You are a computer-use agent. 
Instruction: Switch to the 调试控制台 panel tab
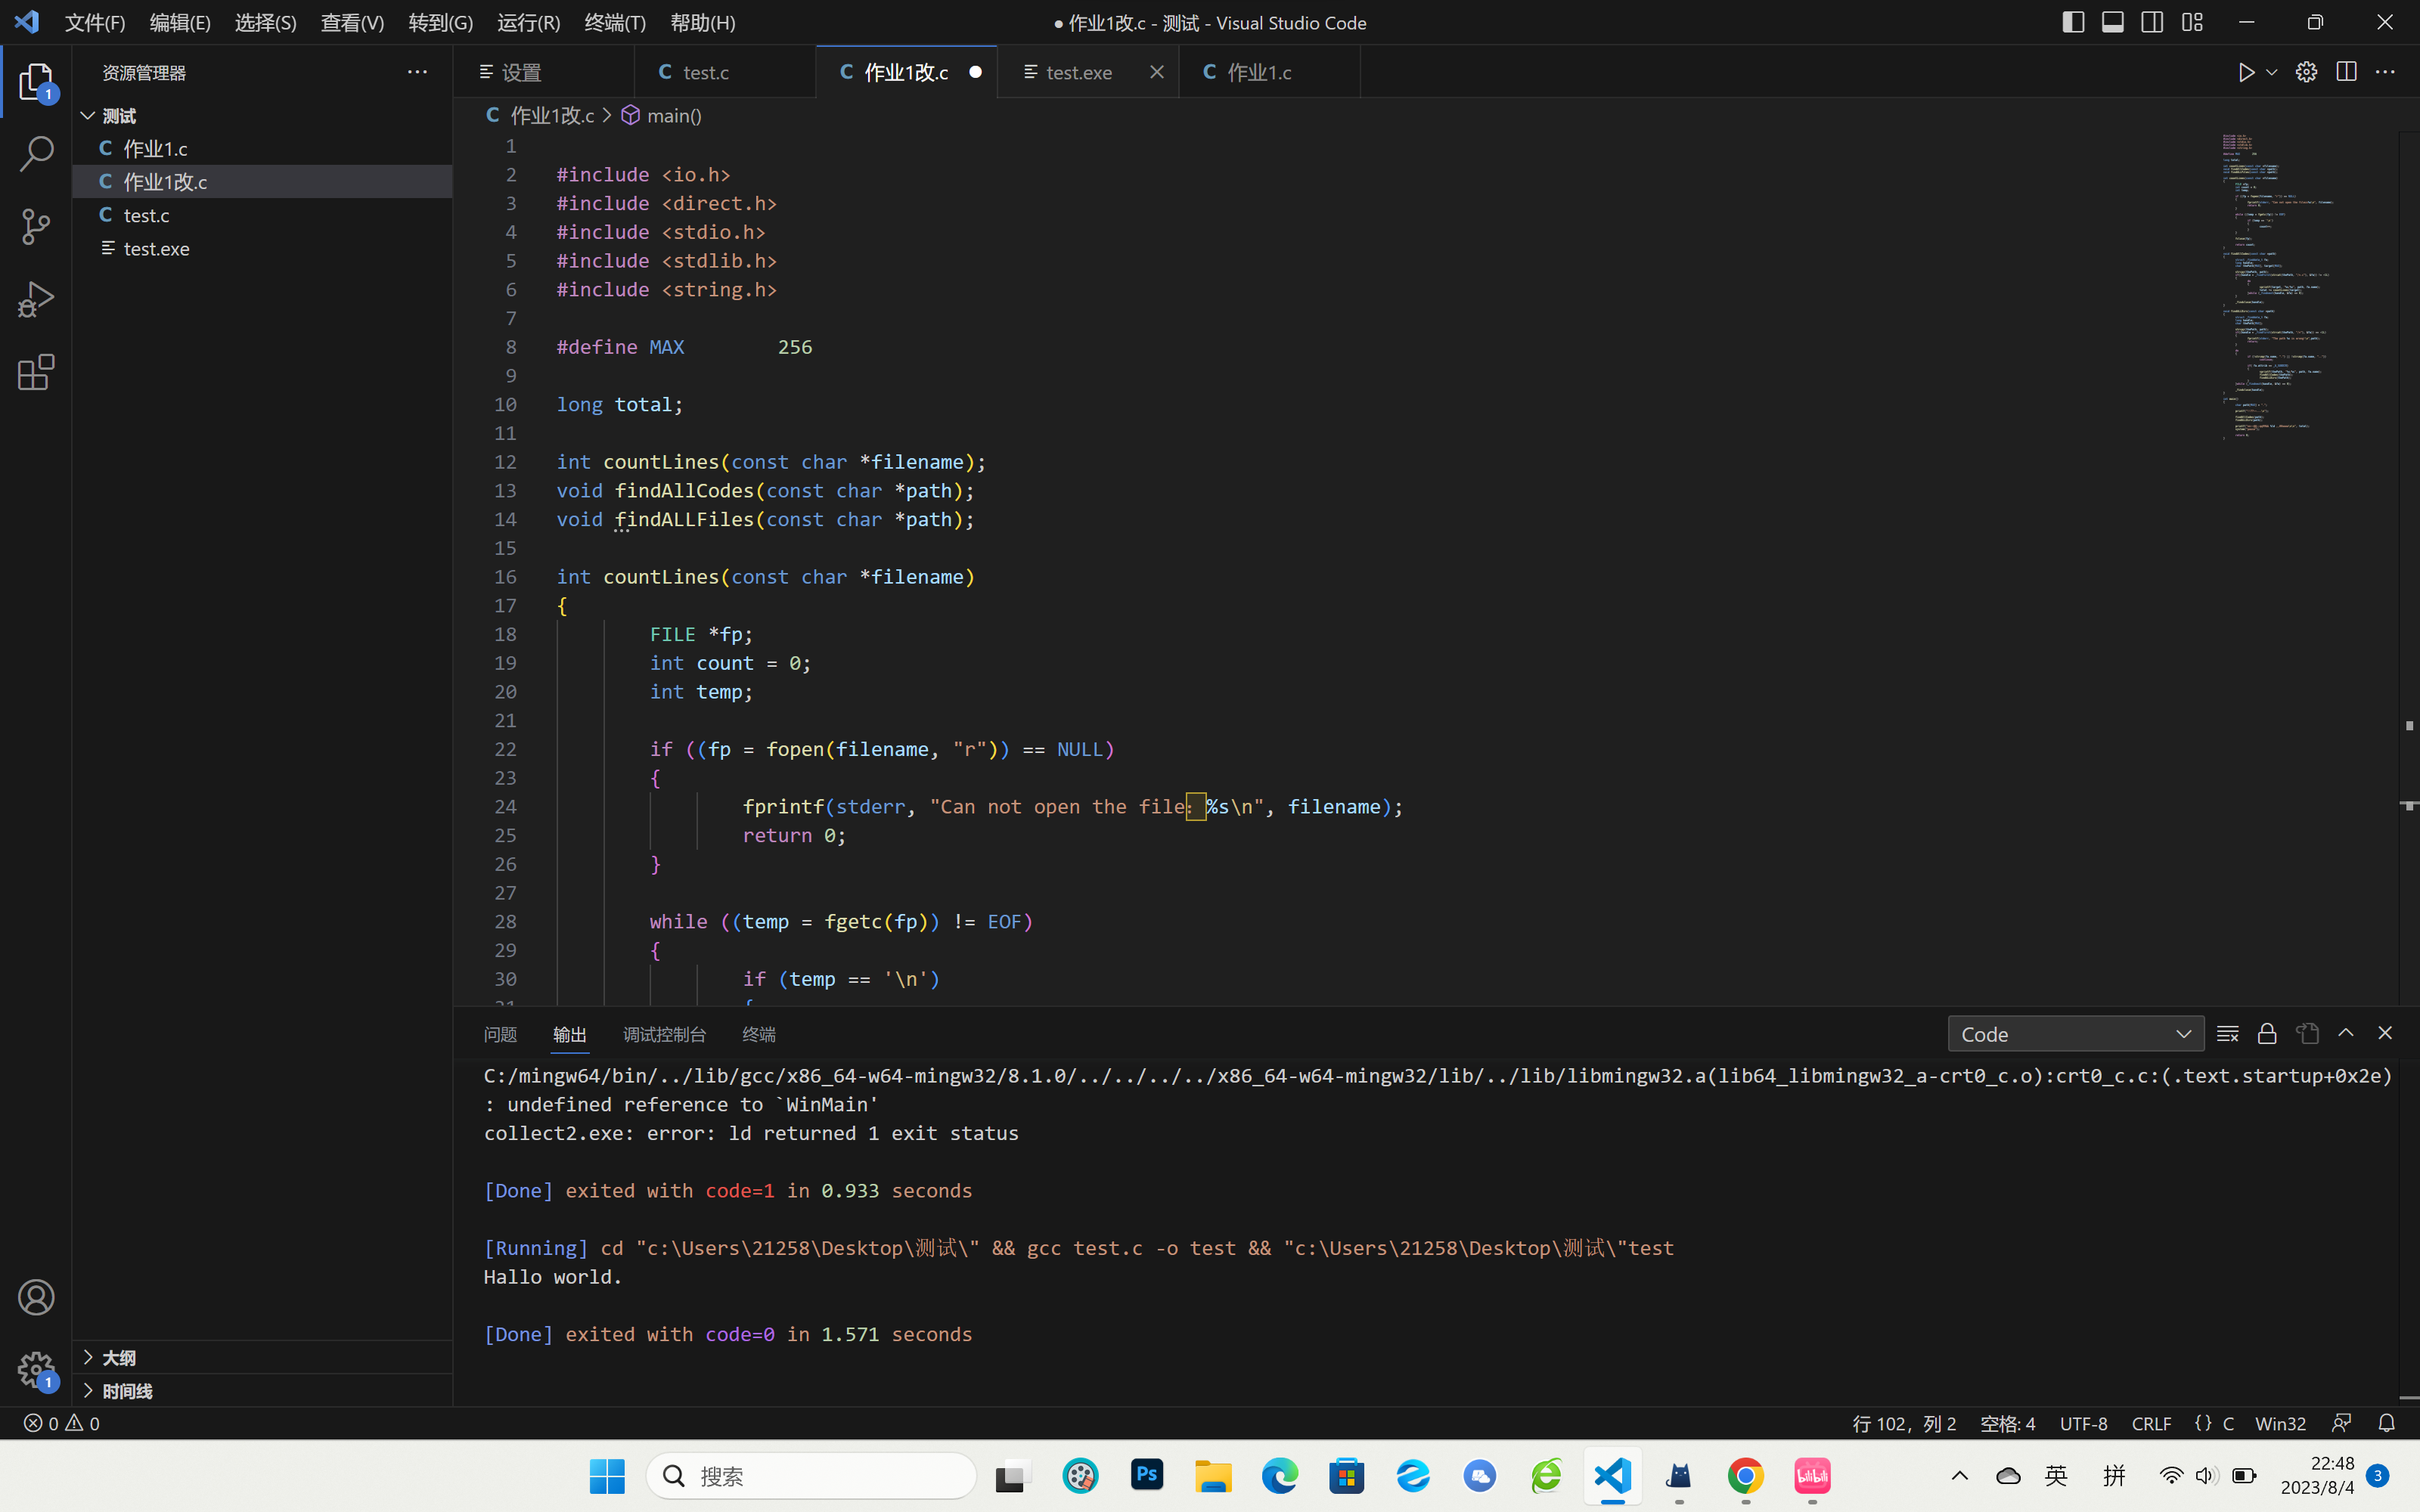coord(664,1034)
